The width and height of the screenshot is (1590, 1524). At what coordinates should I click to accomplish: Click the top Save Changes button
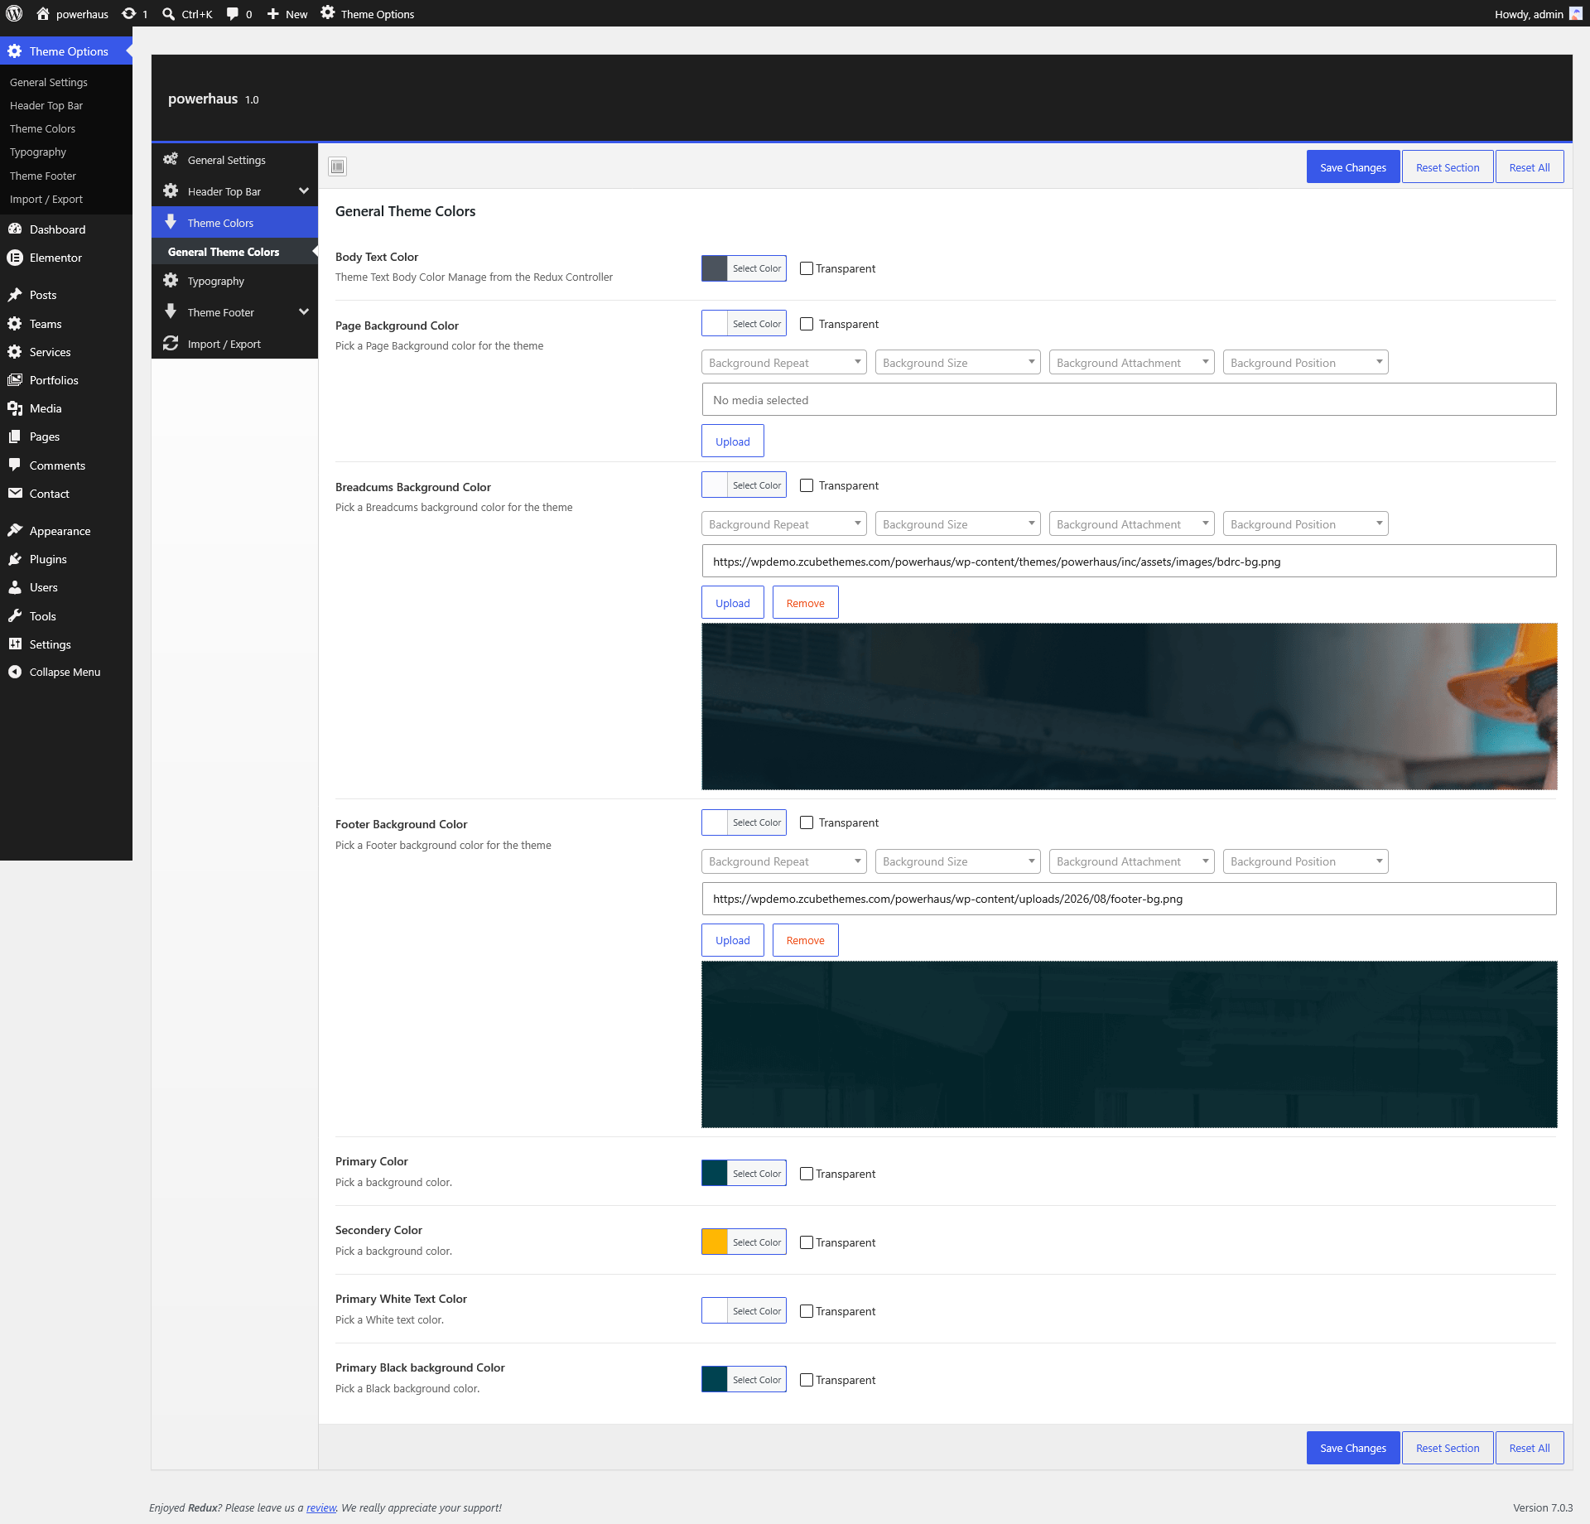click(x=1353, y=166)
